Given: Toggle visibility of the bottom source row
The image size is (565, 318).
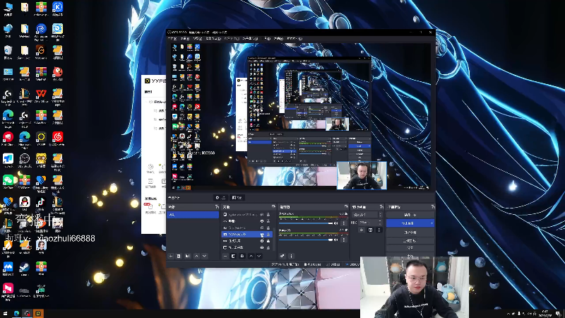Looking at the screenshot, I should click(262, 247).
